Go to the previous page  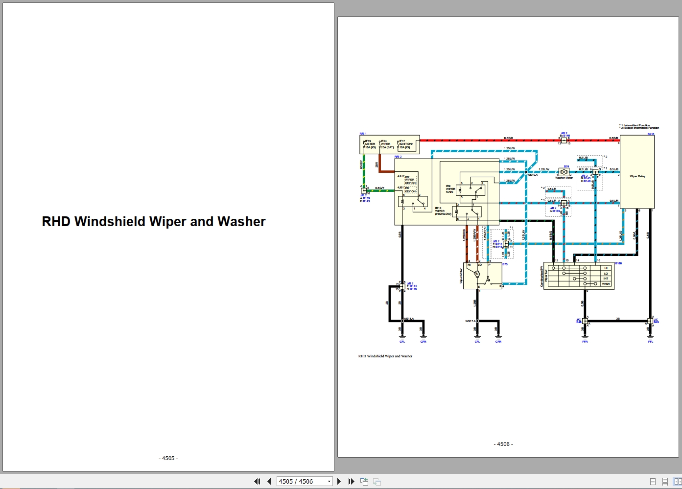[269, 481]
